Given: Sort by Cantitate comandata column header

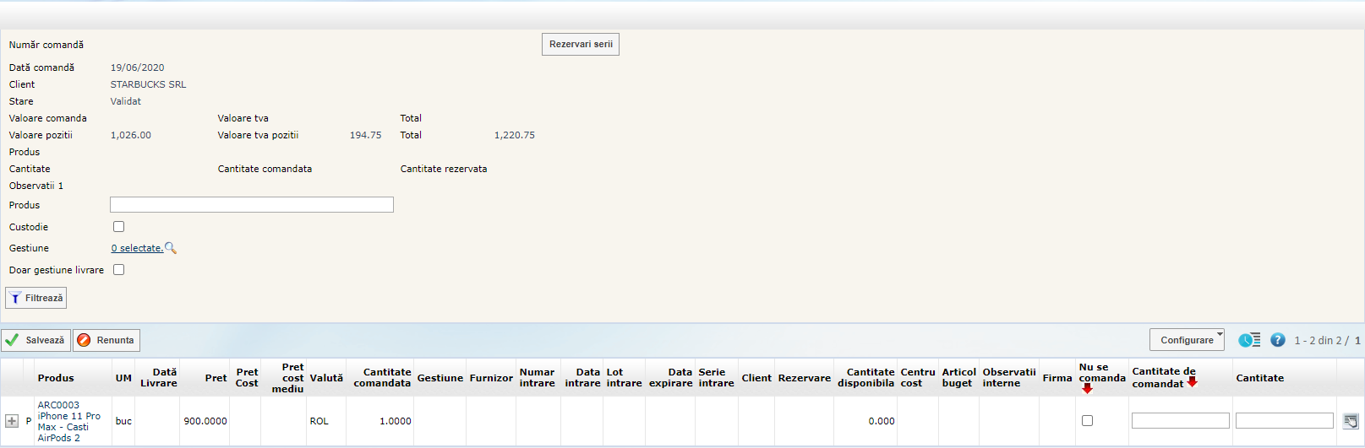Looking at the screenshot, I should (382, 377).
